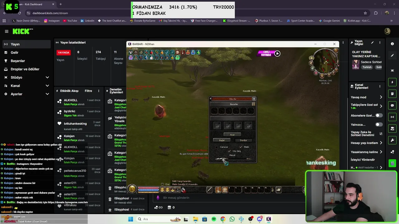Toggle the Yalnızca... switch
This screenshot has height=224, width=399.
pos(379,124)
